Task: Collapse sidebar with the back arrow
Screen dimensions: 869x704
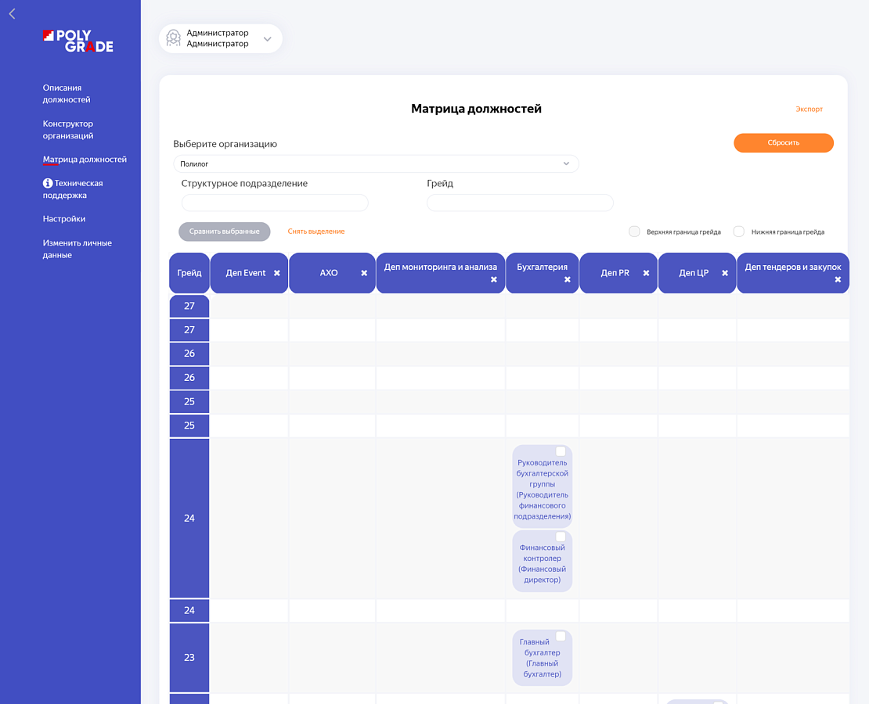Action: [x=13, y=14]
